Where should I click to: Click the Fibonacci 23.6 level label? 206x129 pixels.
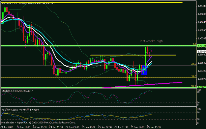click(193, 64)
